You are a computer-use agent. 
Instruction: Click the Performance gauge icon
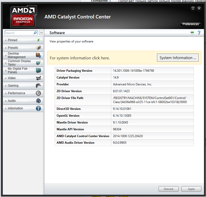(38, 93)
